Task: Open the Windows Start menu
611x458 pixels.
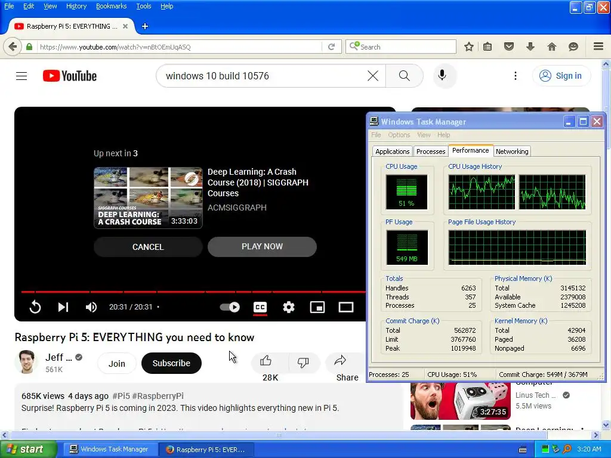Action: [29, 449]
